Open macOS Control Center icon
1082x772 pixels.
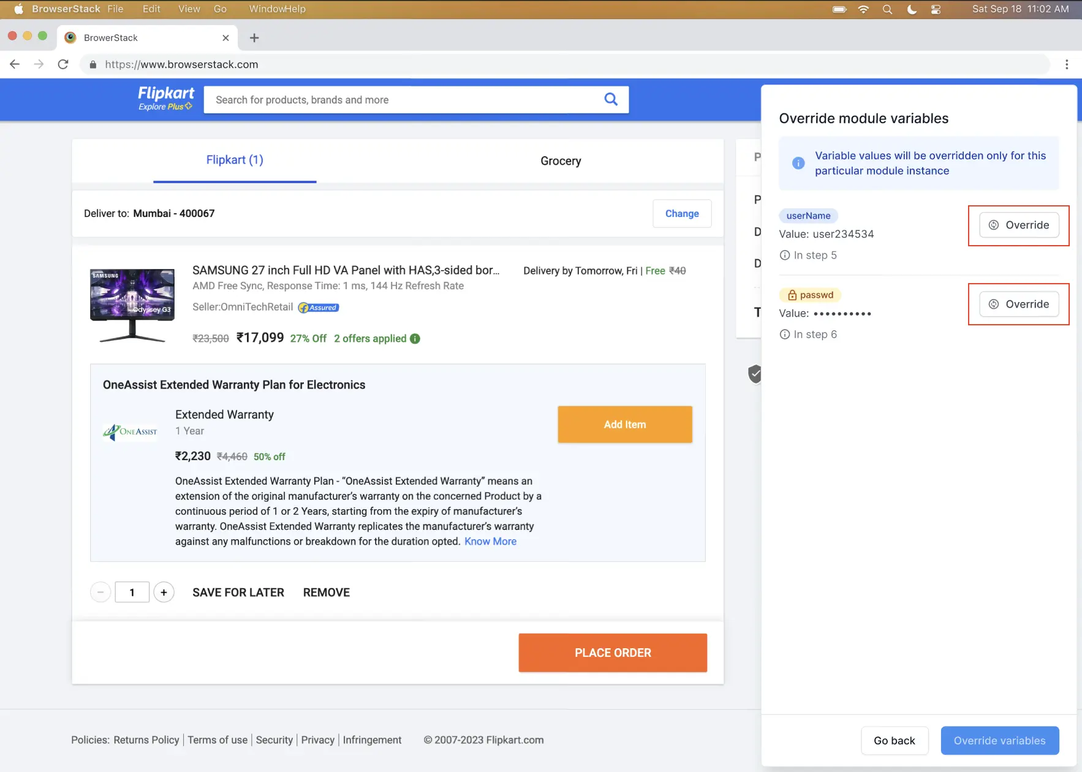pyautogui.click(x=936, y=9)
